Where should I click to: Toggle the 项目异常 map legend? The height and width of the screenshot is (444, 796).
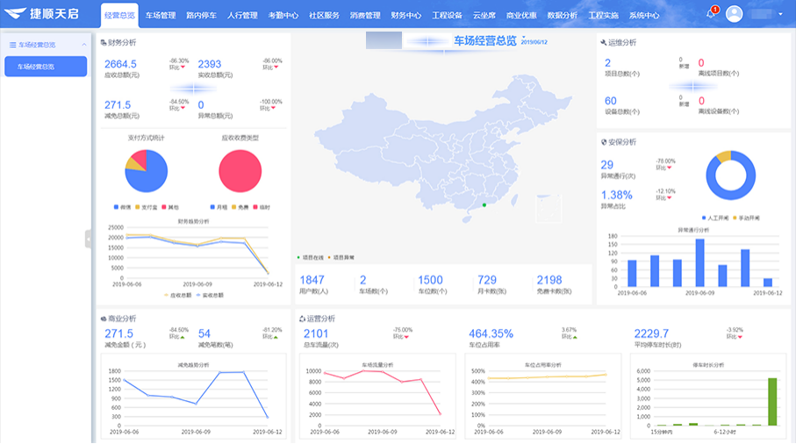point(341,258)
